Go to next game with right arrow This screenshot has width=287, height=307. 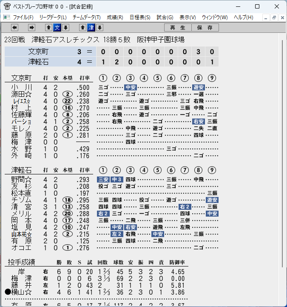31,28
